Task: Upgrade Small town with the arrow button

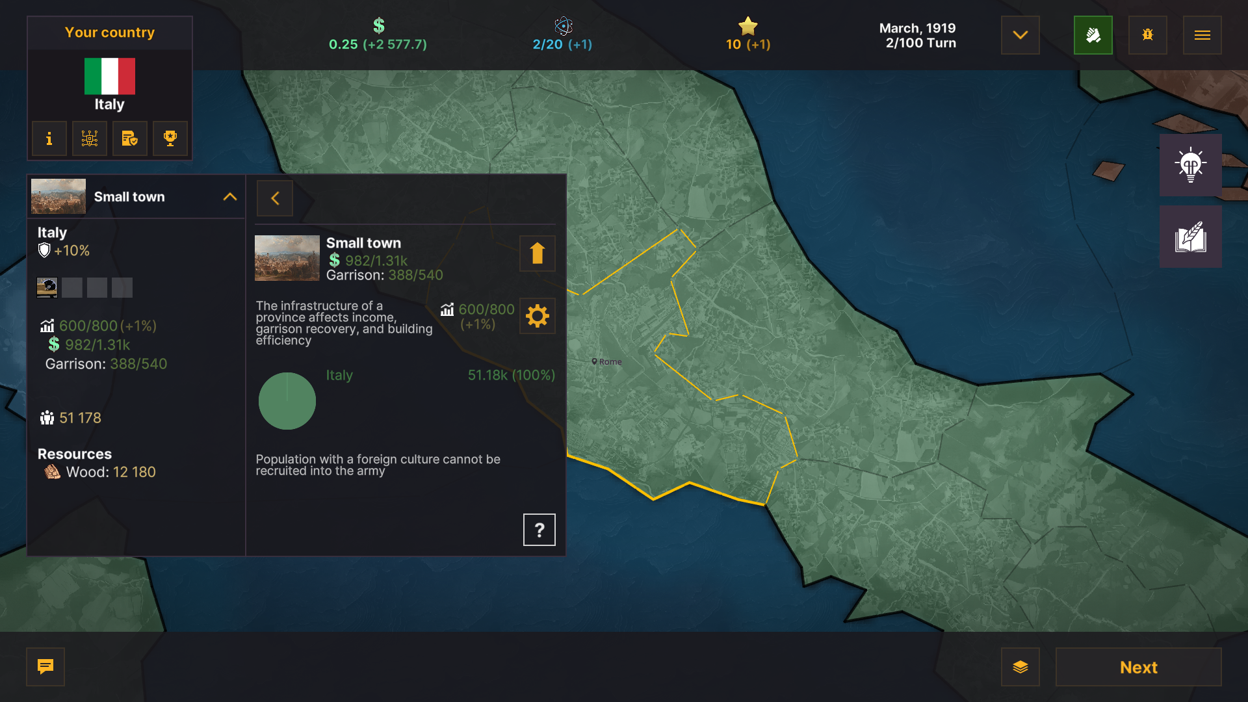Action: point(536,253)
